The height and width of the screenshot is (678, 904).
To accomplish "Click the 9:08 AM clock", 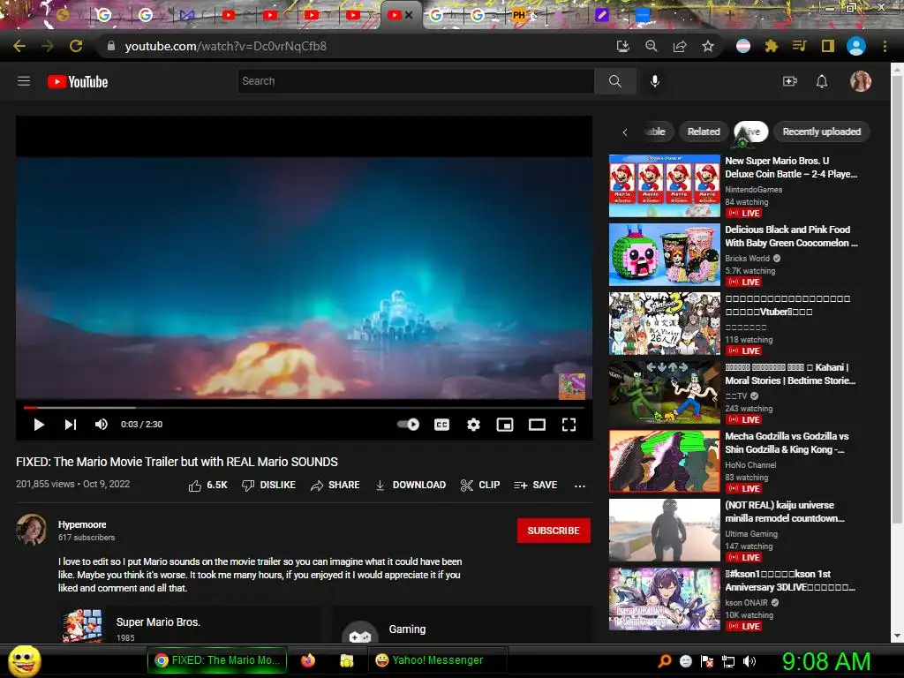I will [826, 661].
